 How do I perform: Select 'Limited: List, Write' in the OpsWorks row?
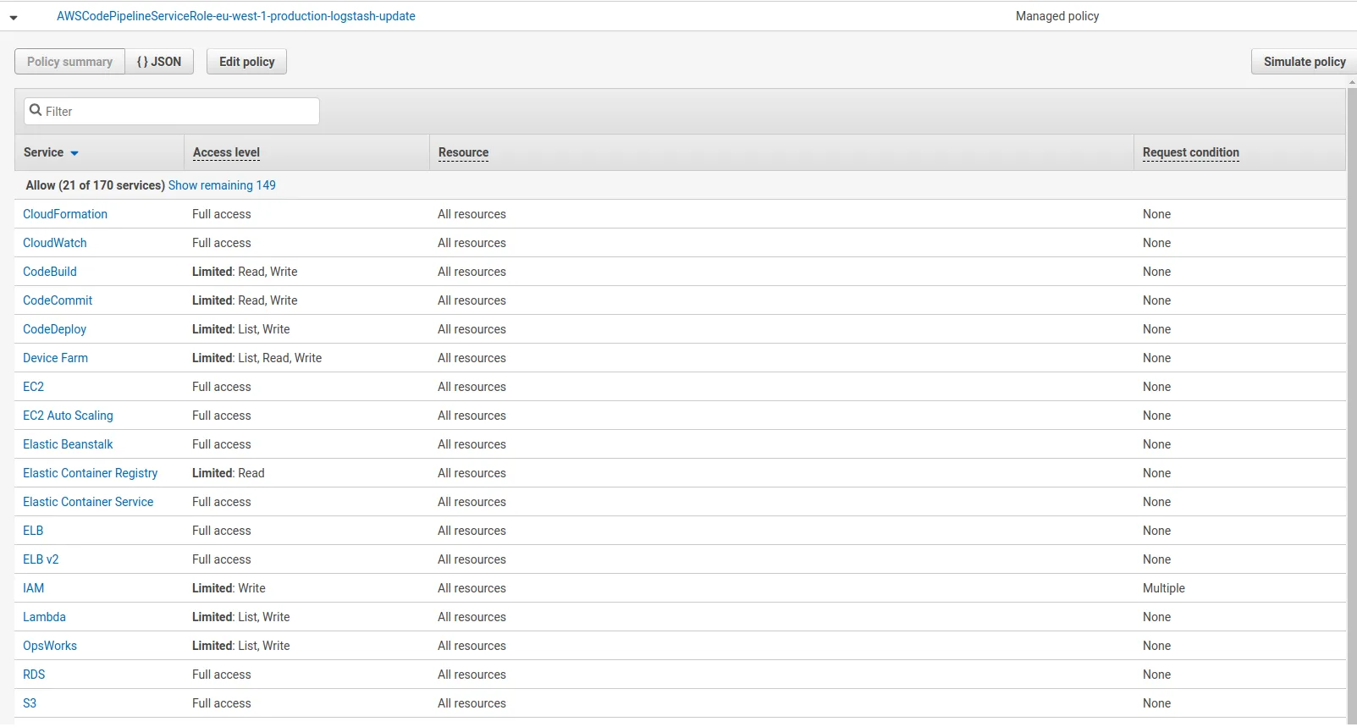[241, 646]
